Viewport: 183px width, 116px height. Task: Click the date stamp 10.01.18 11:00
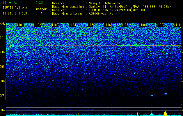tap(15, 13)
